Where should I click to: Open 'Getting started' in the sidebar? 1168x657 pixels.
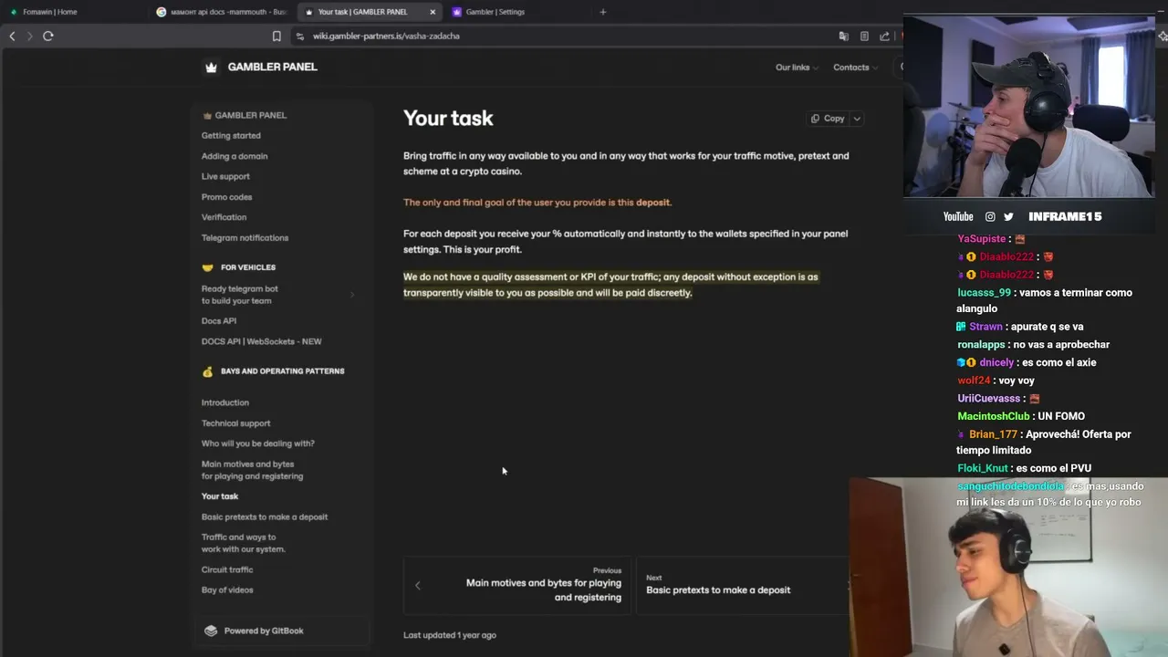point(231,136)
